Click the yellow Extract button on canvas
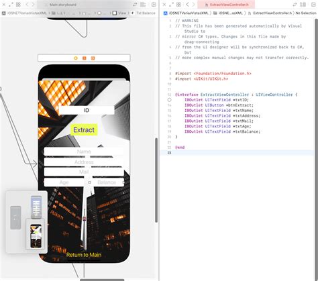The image size is (318, 281). click(x=84, y=130)
